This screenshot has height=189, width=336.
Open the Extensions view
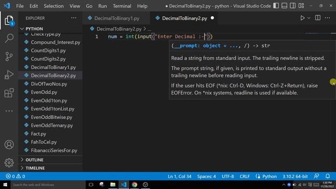9,93
